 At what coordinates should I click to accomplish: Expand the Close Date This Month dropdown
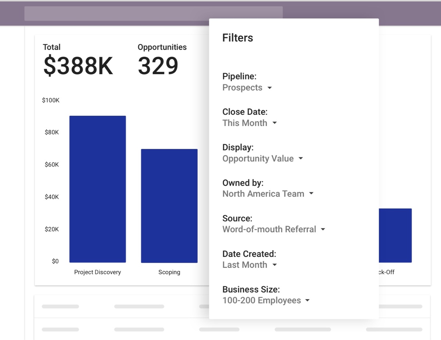250,123
